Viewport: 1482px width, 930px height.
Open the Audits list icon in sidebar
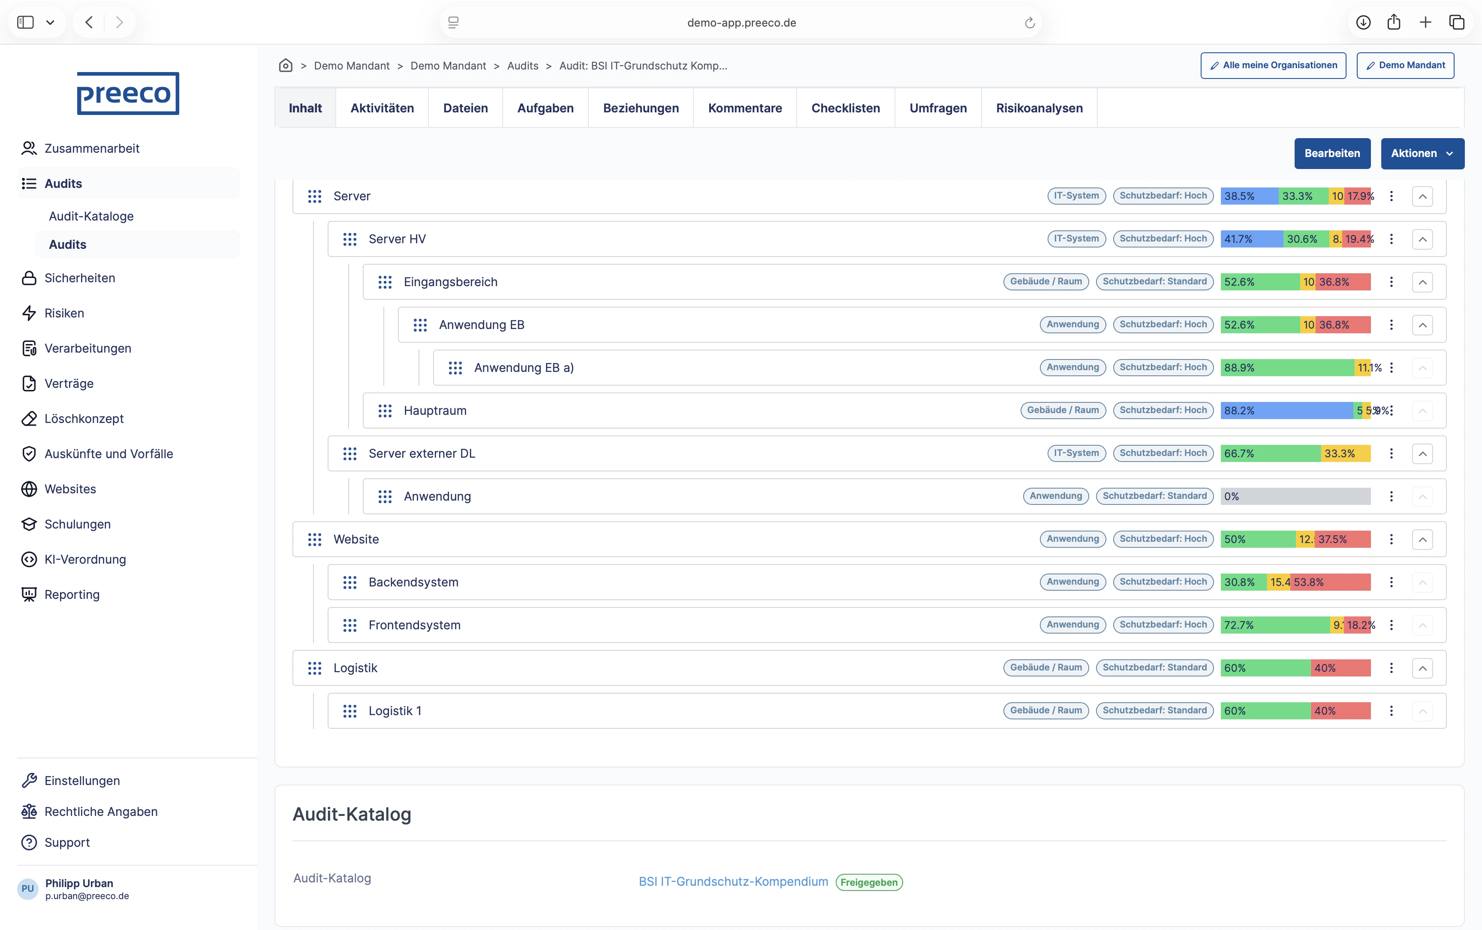tap(29, 183)
